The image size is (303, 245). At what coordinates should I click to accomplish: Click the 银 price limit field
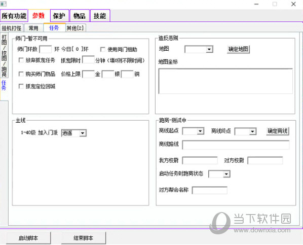[x=108, y=74]
